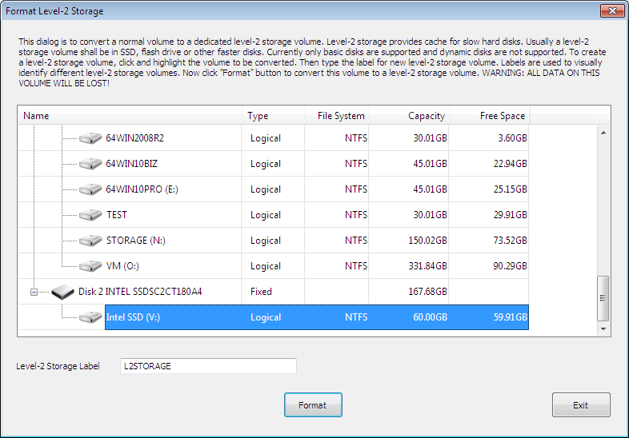Click the drive icon beside 64WIN2008R2
The image size is (629, 438).
(x=90, y=138)
